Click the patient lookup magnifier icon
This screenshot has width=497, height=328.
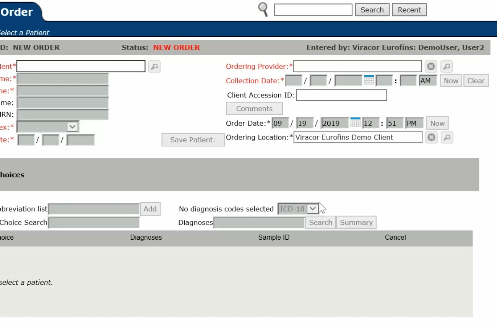tap(154, 67)
